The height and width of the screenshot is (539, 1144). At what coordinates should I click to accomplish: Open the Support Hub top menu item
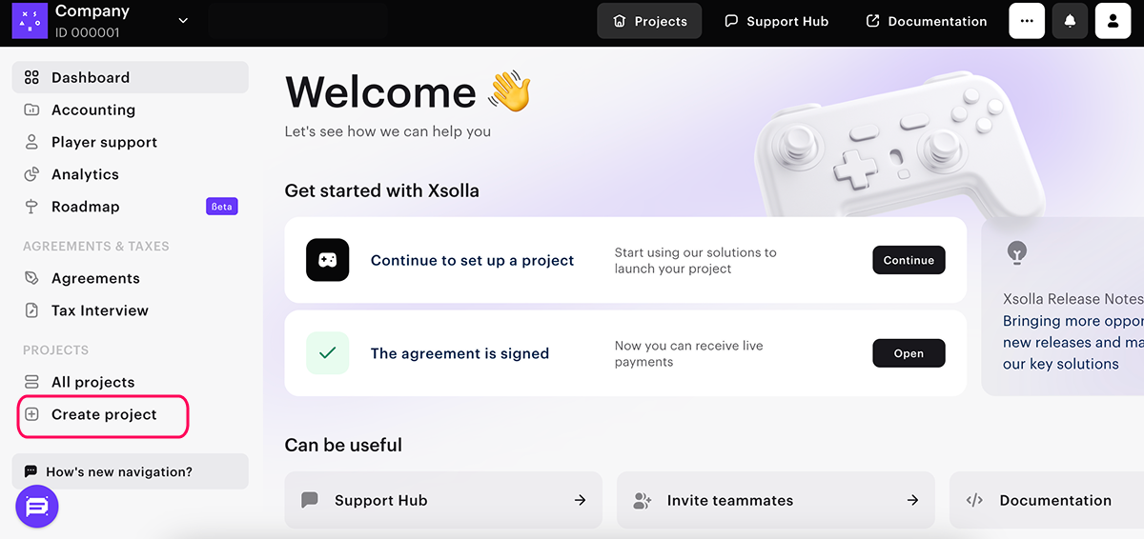pyautogui.click(x=776, y=21)
